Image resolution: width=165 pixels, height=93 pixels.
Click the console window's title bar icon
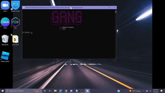coord(24,7)
